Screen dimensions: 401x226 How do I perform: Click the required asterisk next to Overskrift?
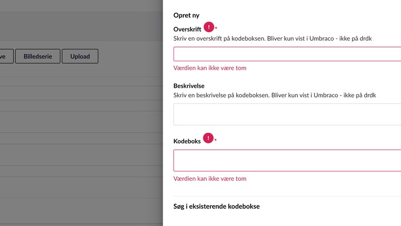pyautogui.click(x=216, y=28)
